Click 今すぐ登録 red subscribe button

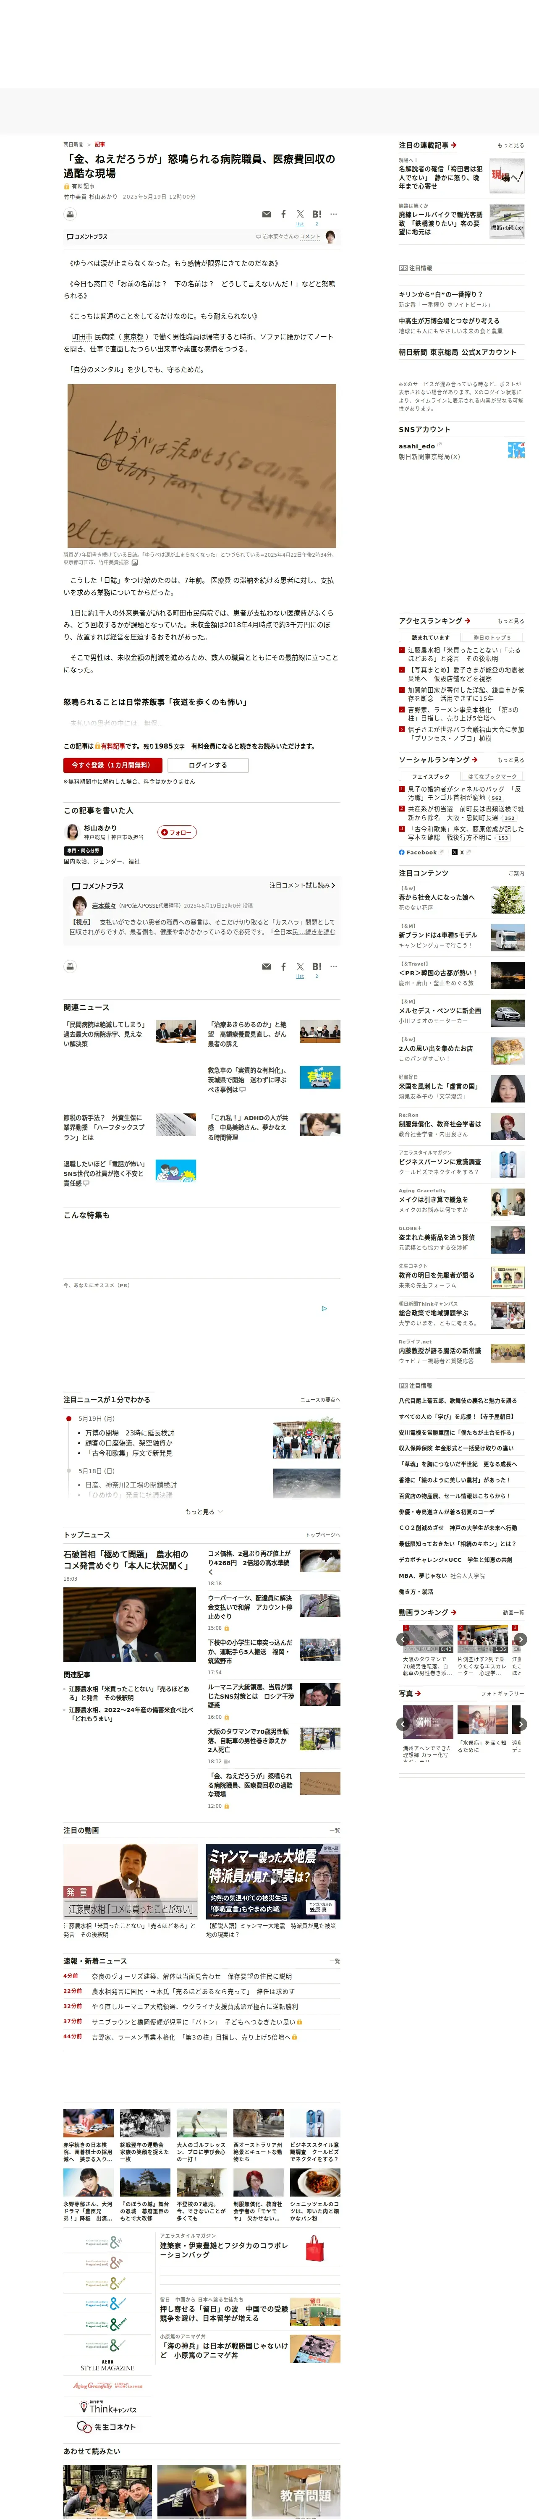[113, 765]
